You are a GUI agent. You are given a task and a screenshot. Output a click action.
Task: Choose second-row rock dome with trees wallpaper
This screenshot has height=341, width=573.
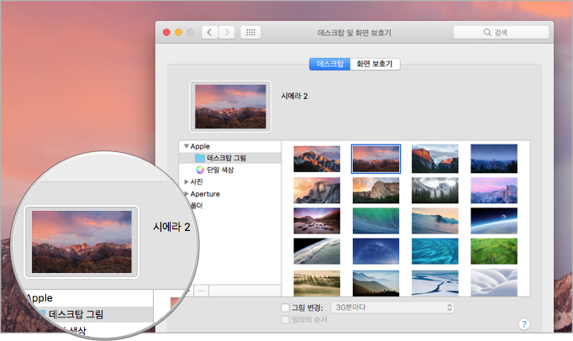[376, 191]
